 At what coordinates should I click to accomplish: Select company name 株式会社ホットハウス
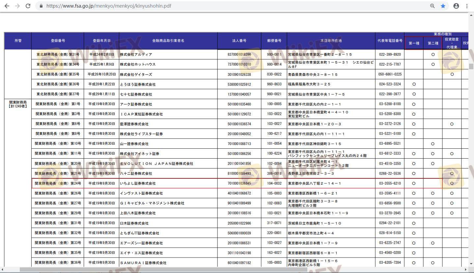(138, 64)
